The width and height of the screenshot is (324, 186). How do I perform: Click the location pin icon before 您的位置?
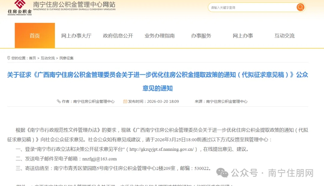[9, 58]
